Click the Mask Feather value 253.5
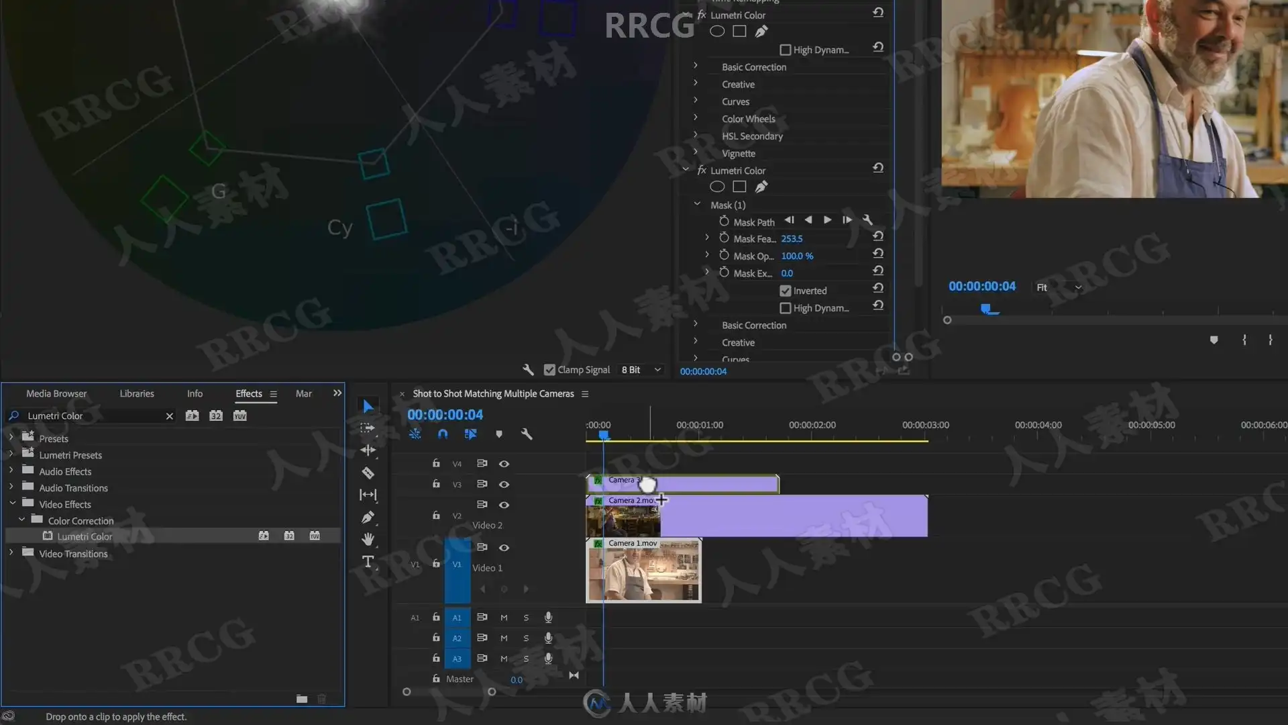The height and width of the screenshot is (725, 1288). [x=792, y=239]
